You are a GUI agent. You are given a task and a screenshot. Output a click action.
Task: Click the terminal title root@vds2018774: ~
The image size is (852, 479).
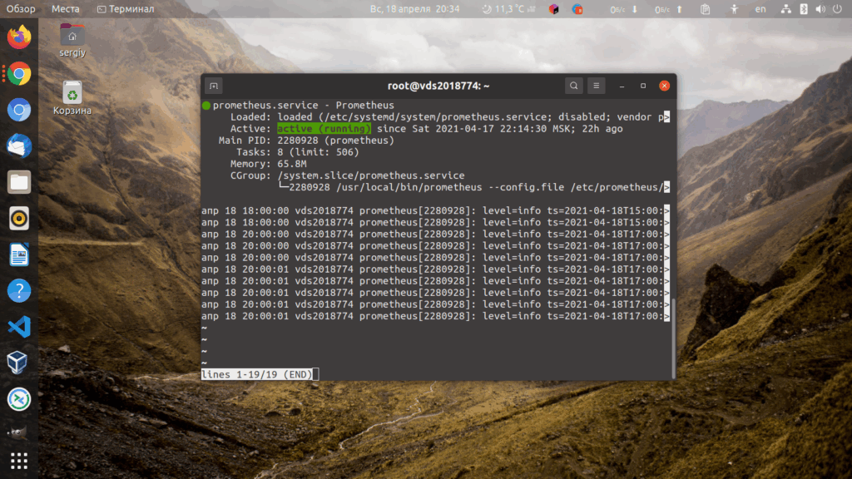(438, 86)
